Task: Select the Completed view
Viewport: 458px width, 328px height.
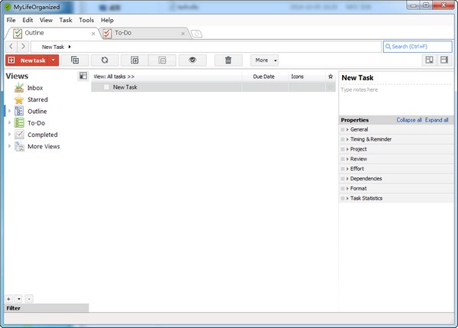Action: coord(43,135)
